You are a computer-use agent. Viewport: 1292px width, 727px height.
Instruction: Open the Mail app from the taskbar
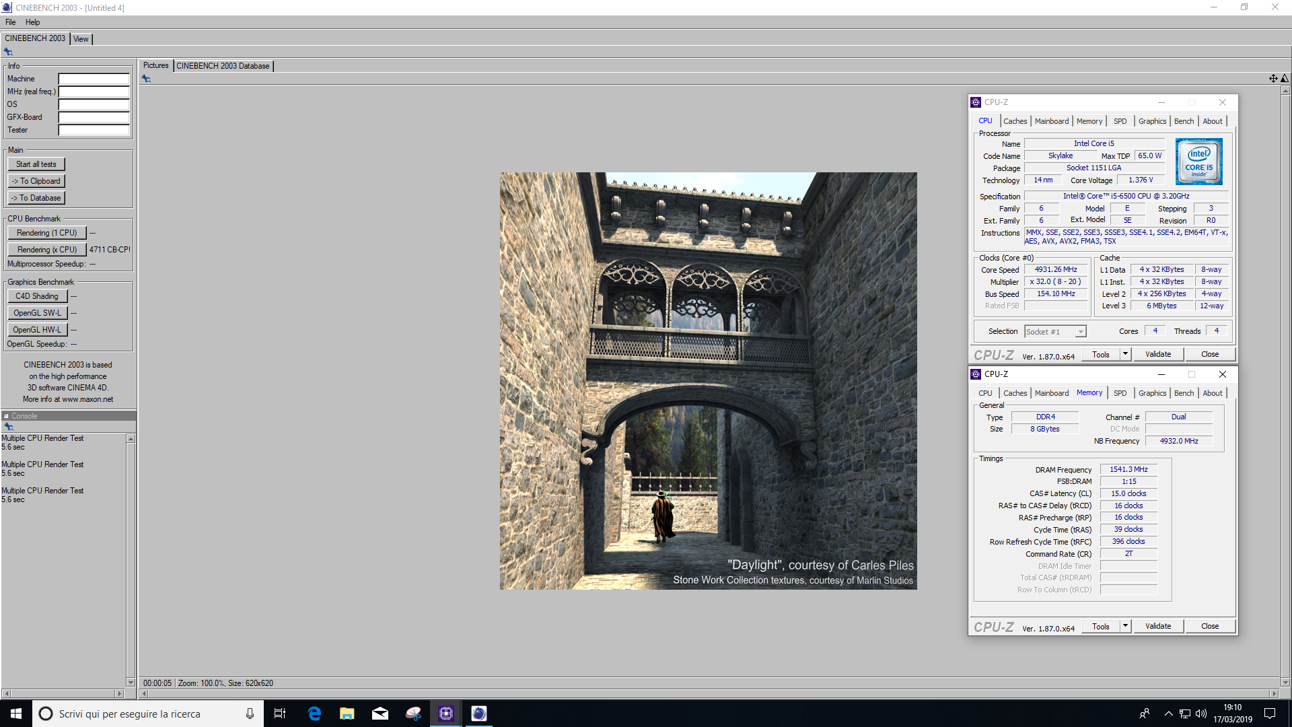point(380,714)
